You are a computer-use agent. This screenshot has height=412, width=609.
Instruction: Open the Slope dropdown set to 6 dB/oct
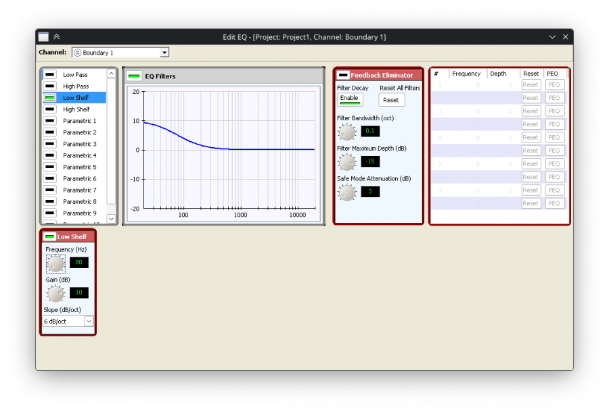tap(68, 321)
